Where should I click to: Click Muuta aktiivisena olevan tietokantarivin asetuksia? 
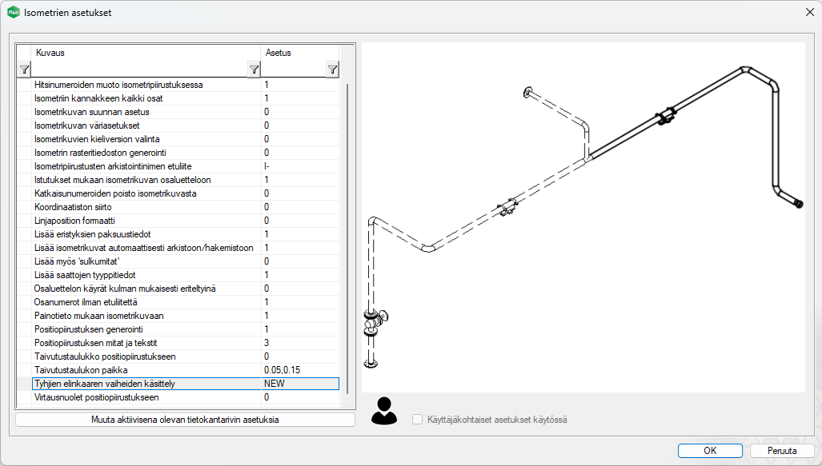tap(185, 419)
